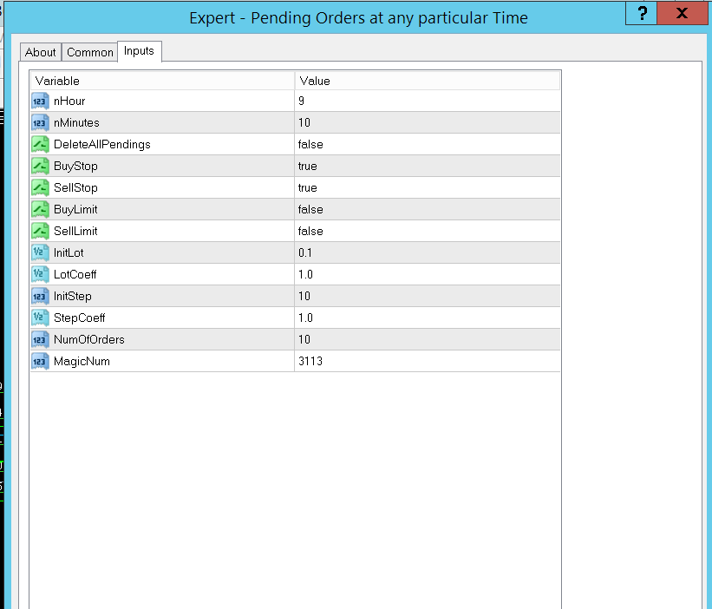Select the nHour value 9
Viewport: 712px width, 609px height.
(302, 101)
